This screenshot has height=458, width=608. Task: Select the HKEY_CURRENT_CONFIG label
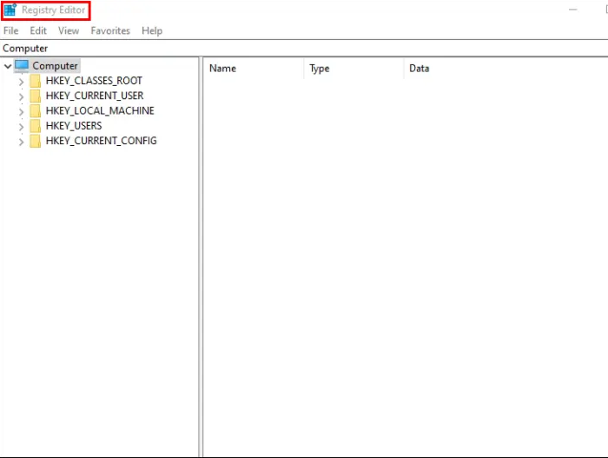102,141
